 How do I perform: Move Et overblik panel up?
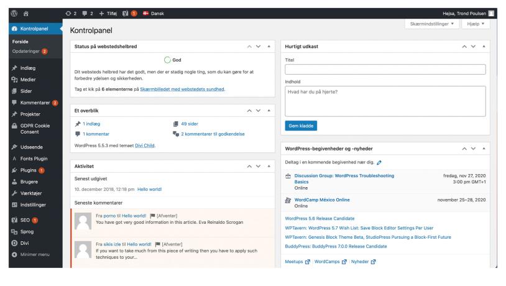click(x=249, y=111)
